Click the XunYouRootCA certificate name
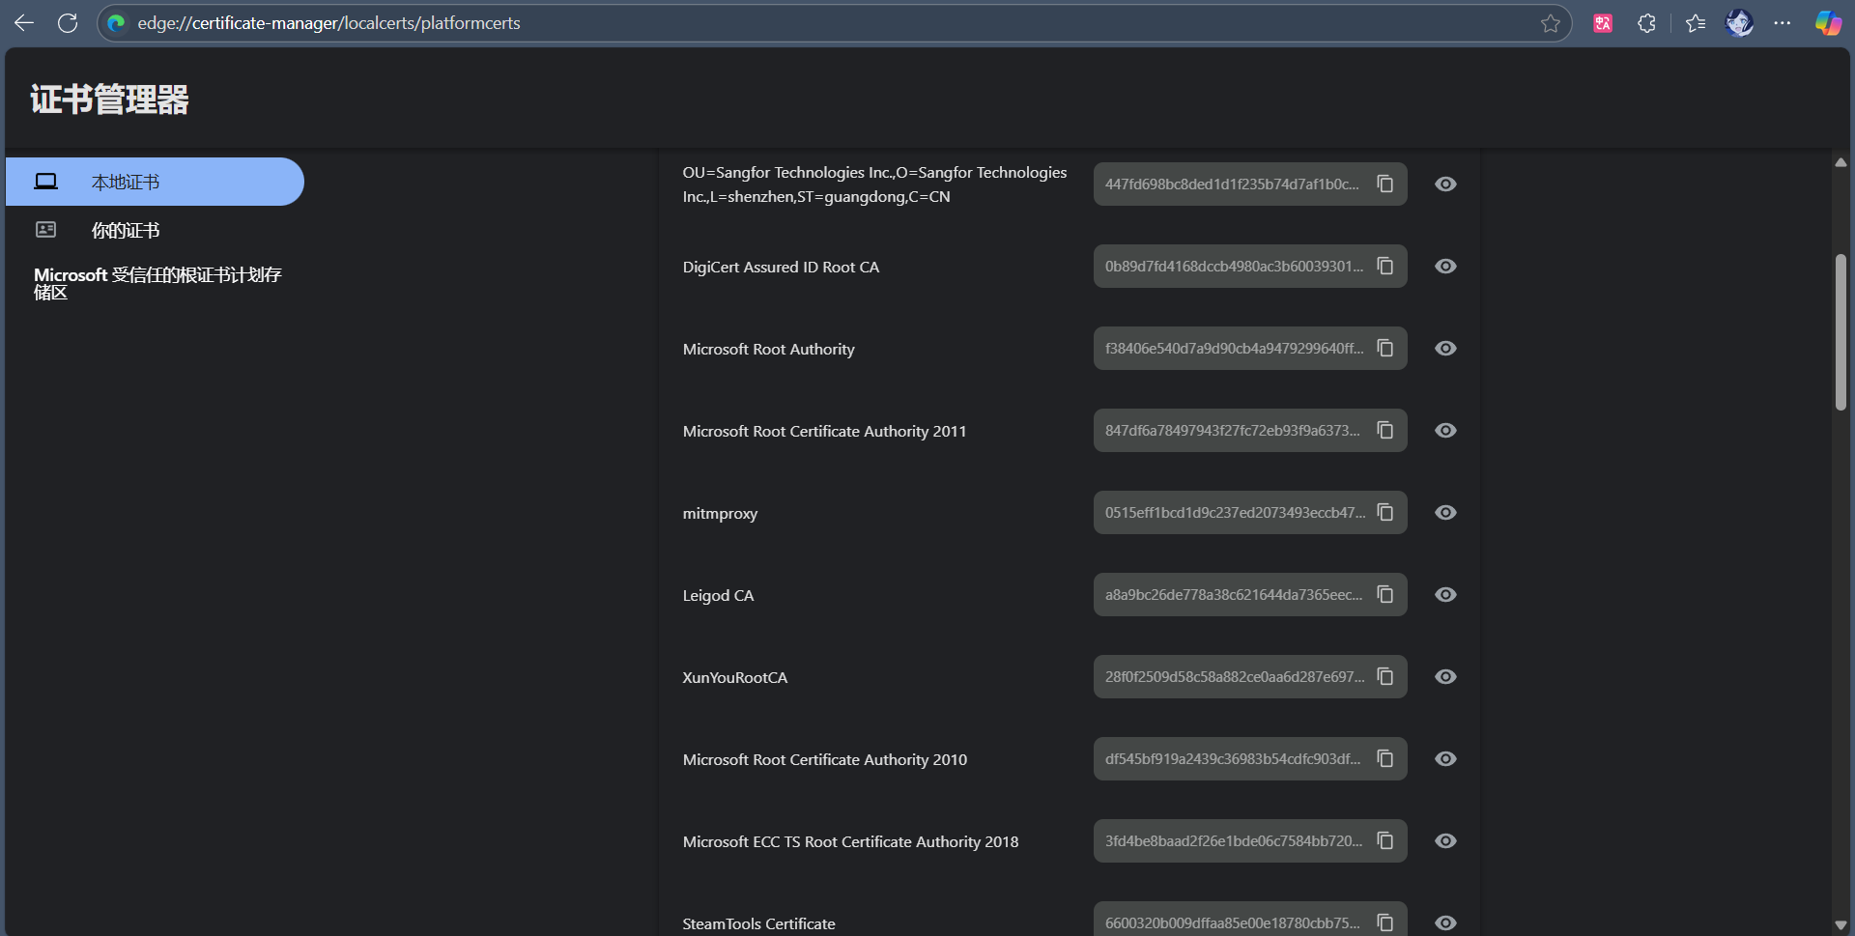The image size is (1855, 936). pyautogui.click(x=734, y=677)
